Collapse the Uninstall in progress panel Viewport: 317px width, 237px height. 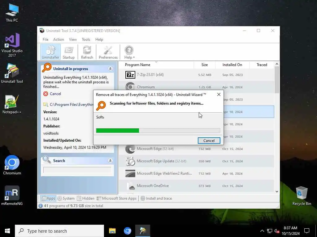click(x=111, y=69)
